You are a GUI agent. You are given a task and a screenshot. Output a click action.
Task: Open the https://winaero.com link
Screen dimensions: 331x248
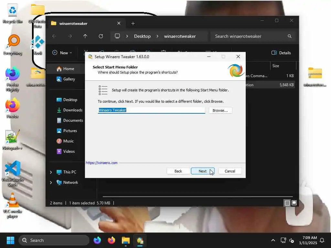101,163
